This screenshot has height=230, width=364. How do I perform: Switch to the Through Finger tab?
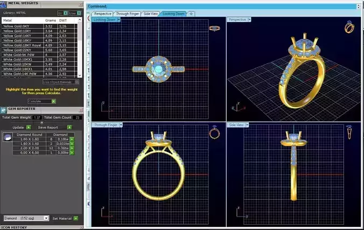tap(128, 13)
